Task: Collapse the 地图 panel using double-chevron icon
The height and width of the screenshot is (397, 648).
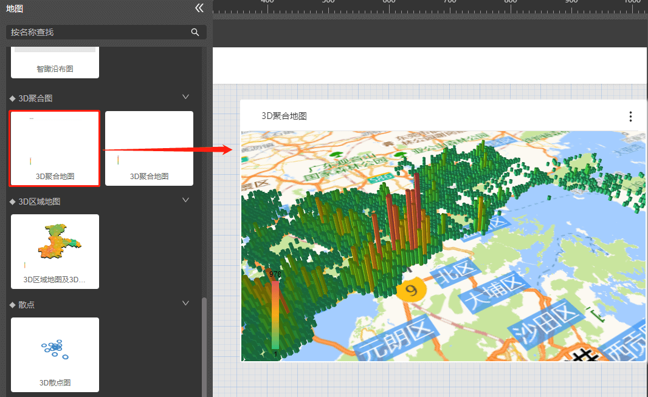Action: click(199, 8)
